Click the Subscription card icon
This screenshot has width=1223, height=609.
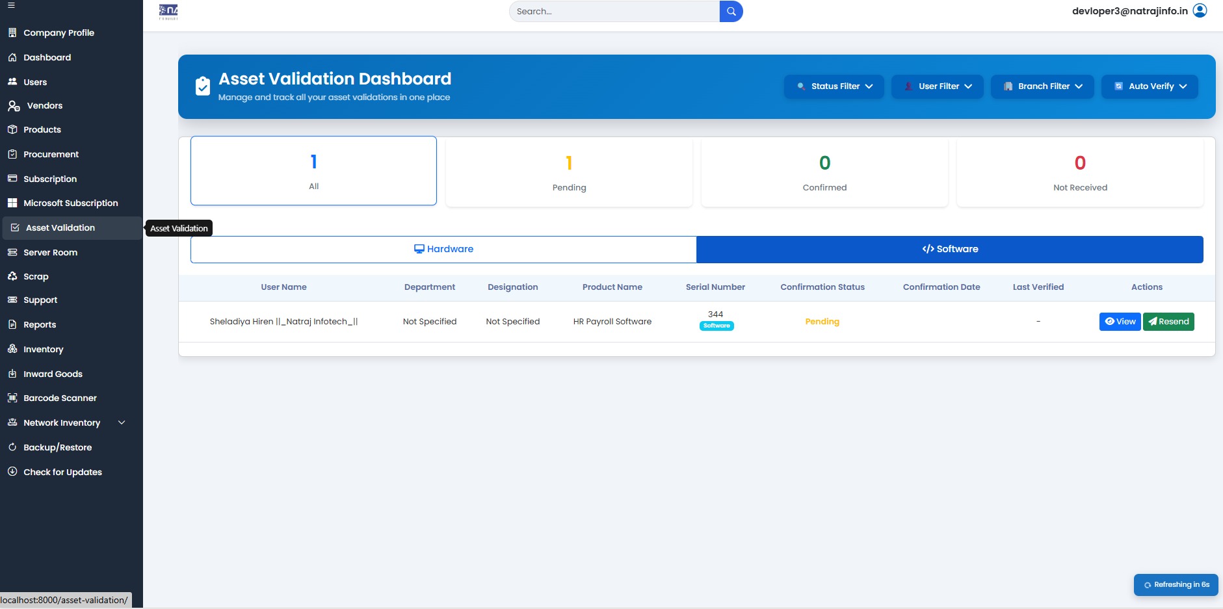pos(12,178)
